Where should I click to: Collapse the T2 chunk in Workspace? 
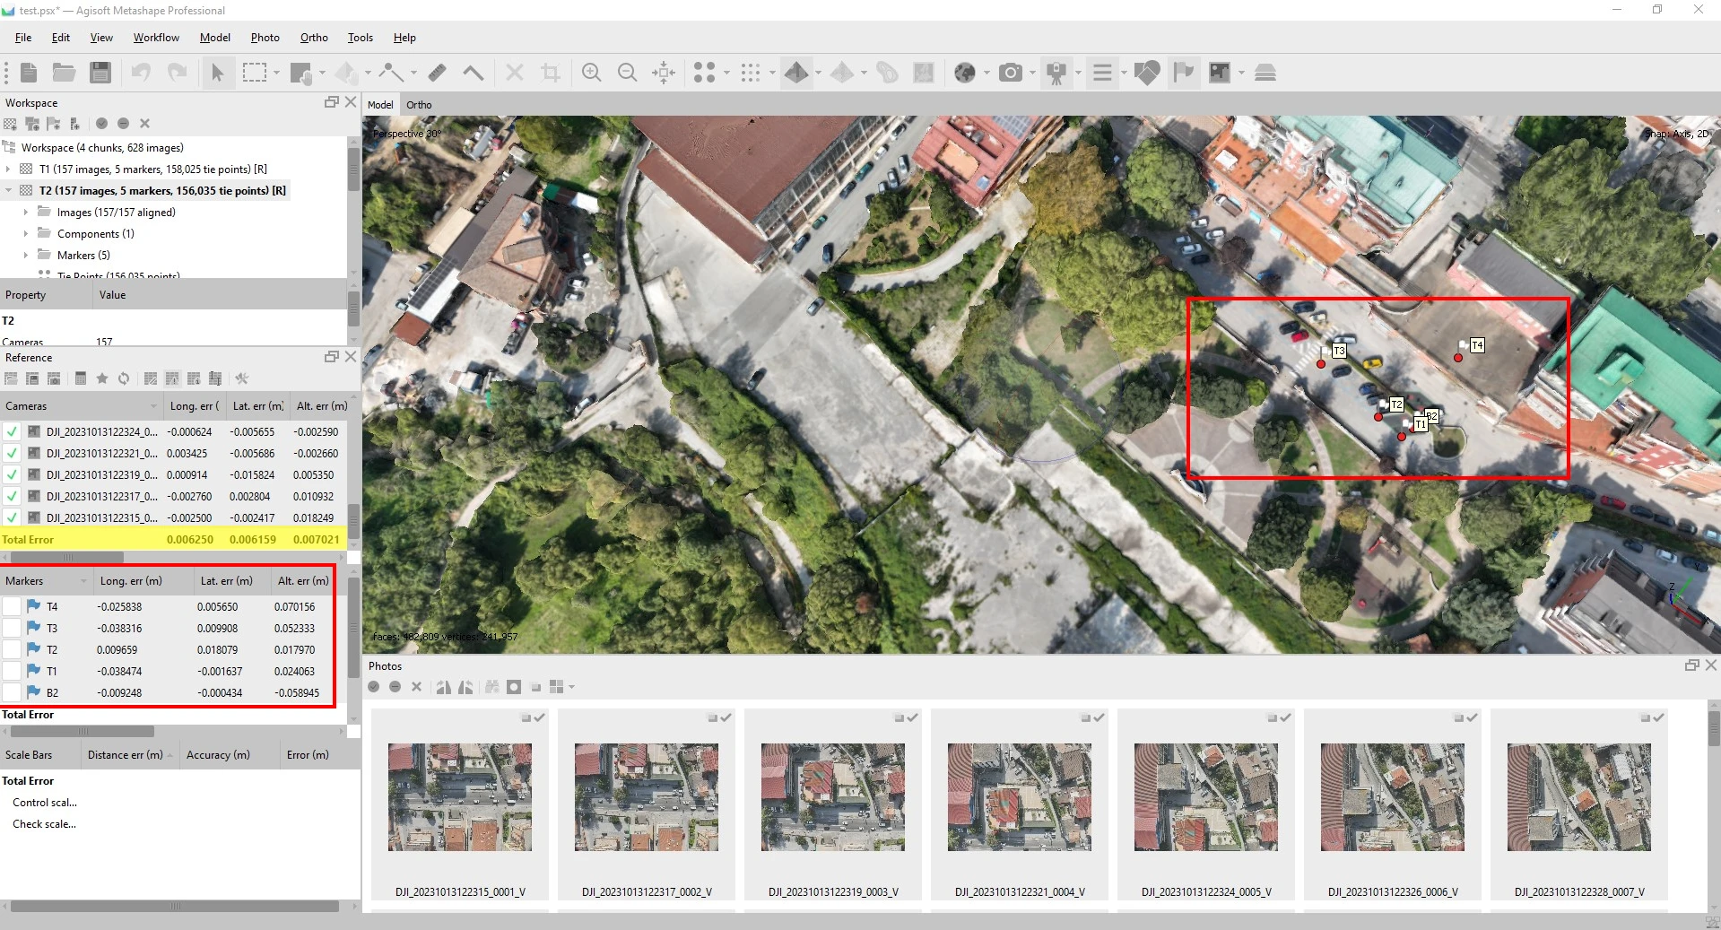click(9, 190)
